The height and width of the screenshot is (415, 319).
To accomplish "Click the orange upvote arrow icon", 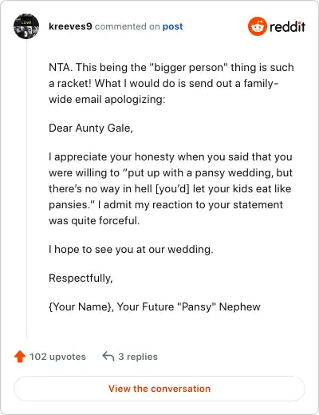I will (20, 357).
